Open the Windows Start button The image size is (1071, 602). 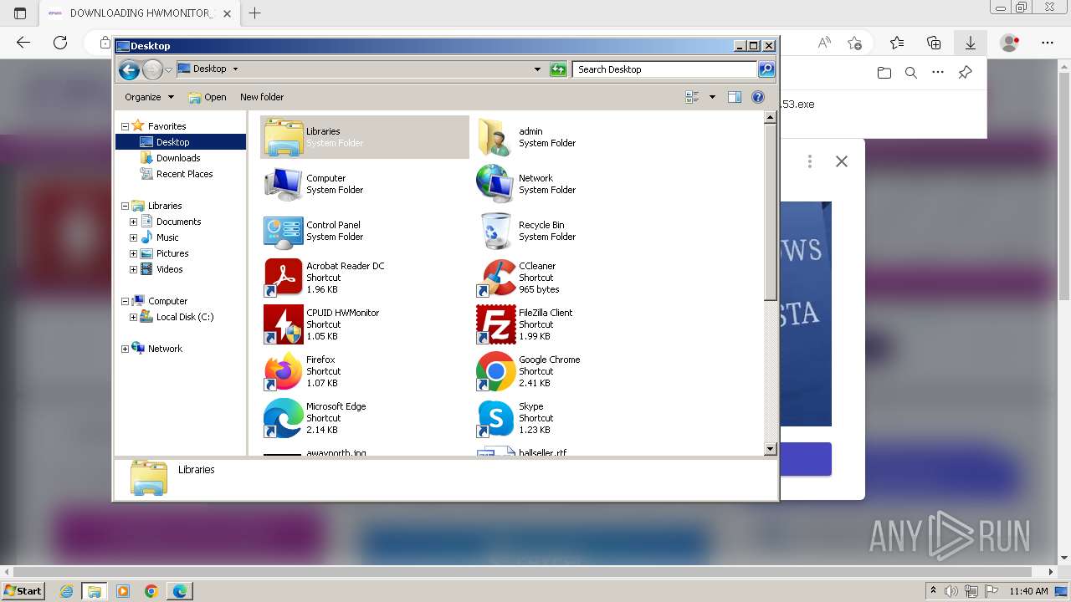click(x=23, y=591)
